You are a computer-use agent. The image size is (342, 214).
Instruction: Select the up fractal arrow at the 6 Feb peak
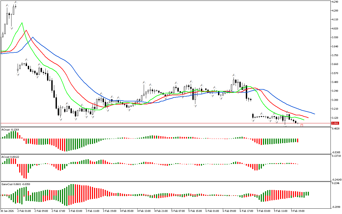[x=234, y=75]
